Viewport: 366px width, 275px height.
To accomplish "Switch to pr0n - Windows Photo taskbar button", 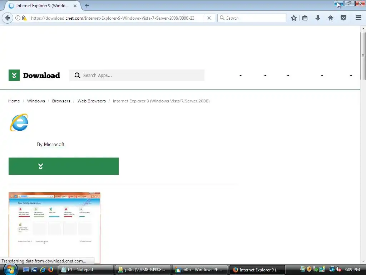I will pos(200,270).
